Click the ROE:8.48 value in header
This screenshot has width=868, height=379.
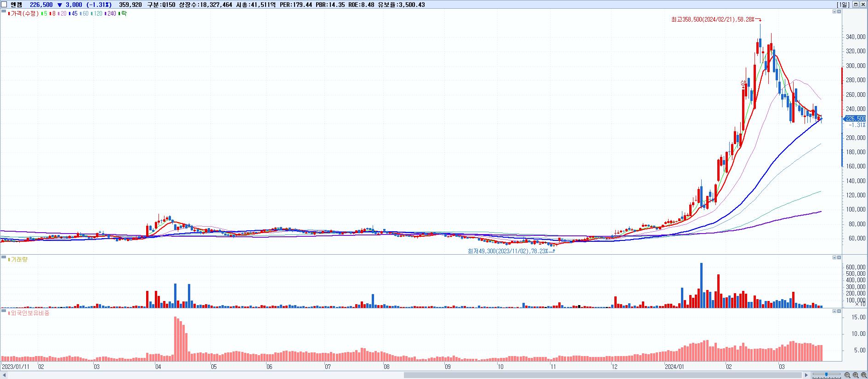361,5
